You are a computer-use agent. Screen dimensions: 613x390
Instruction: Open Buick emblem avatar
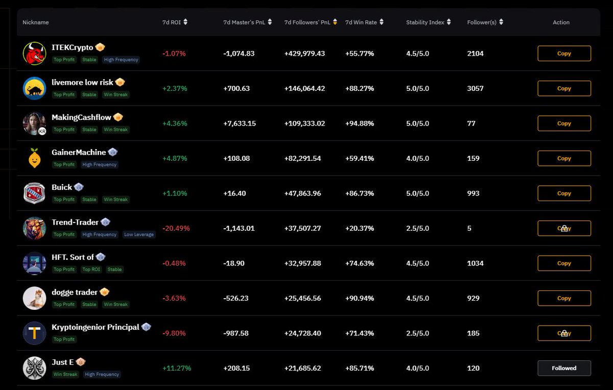(x=34, y=193)
